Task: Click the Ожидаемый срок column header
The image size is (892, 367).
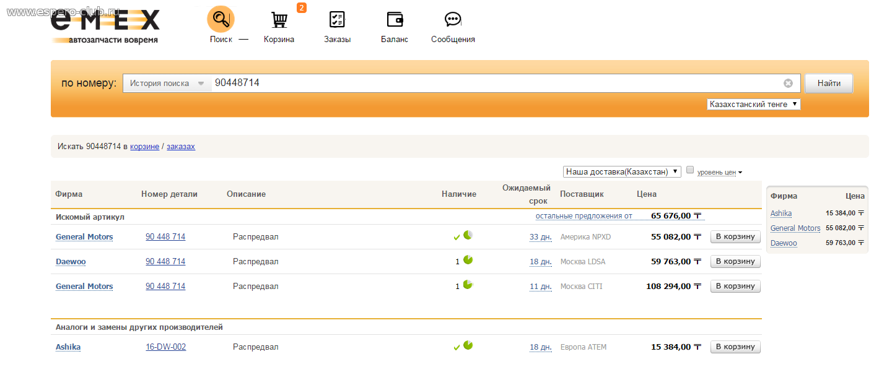Action: click(527, 194)
